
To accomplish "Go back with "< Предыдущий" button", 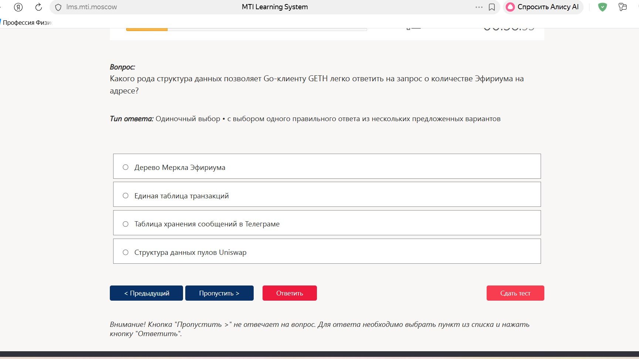I will coord(146,293).
